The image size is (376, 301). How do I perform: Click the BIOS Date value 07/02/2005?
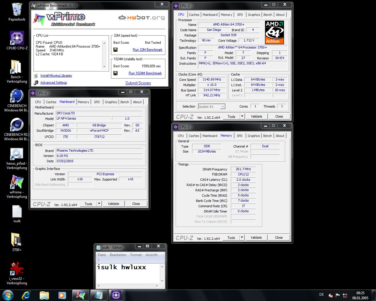click(x=99, y=161)
